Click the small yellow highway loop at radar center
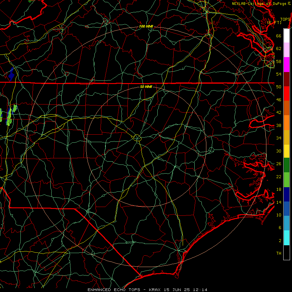Image resolution: width=292 pixels, height=292 pixels. [137, 137]
